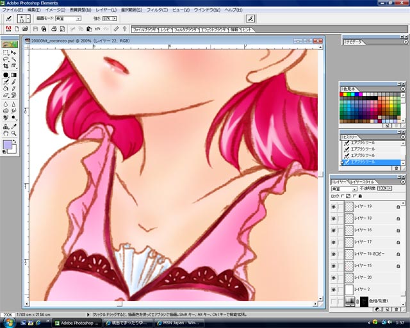Viewport: 410px width, 328px height.
Task: Open the フィルタ(T) menu
Action: [x=157, y=10]
